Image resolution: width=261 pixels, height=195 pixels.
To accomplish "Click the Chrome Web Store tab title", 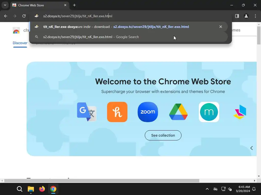I will 31,5.
